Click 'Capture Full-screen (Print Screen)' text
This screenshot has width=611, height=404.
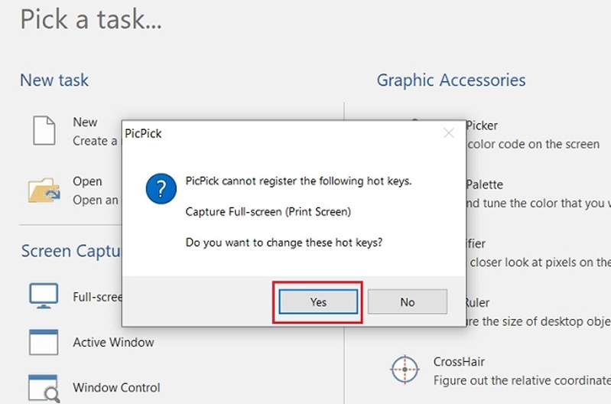pos(268,212)
